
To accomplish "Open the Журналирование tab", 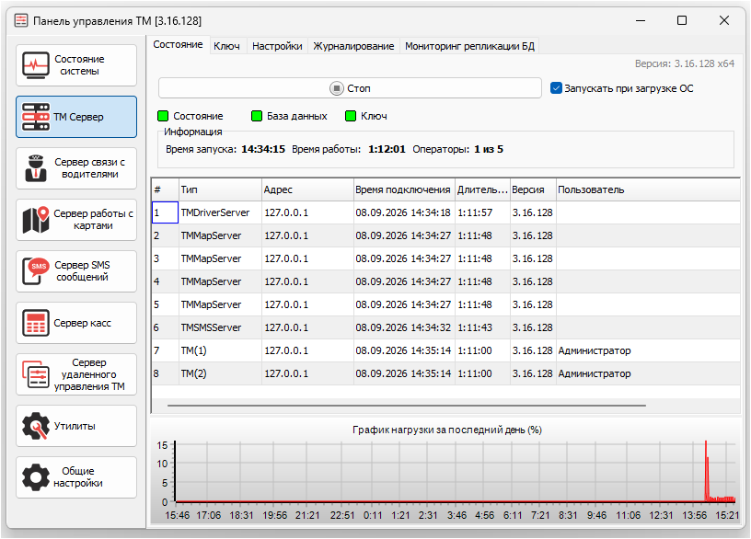I will tap(353, 46).
